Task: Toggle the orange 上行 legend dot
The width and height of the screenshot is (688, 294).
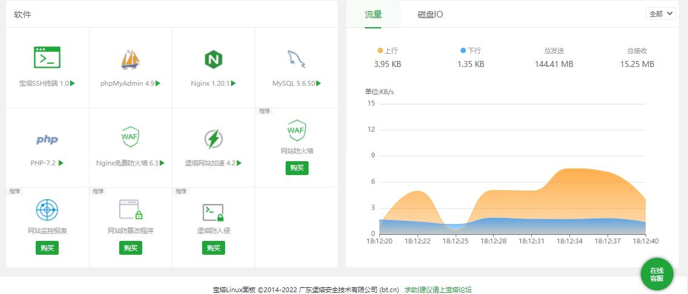Action: coord(380,51)
